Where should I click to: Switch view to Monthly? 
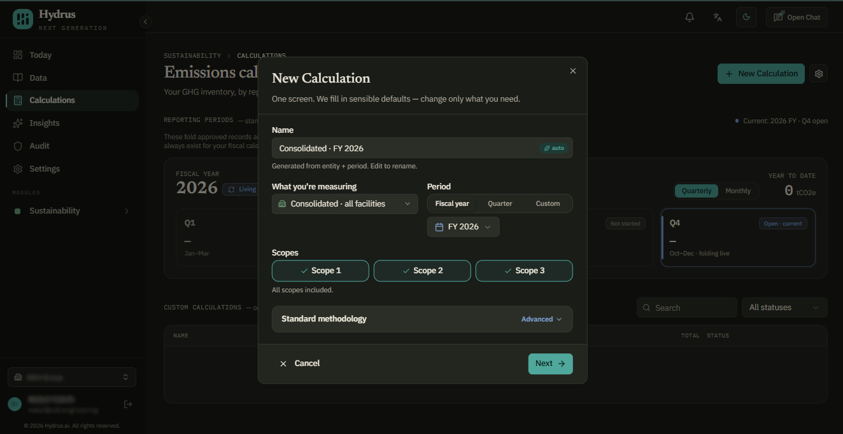(738, 191)
